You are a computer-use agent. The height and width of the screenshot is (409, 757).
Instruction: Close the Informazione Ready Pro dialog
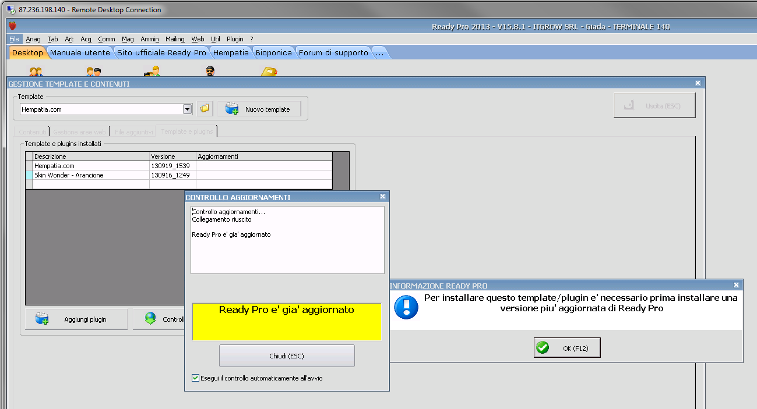click(737, 285)
